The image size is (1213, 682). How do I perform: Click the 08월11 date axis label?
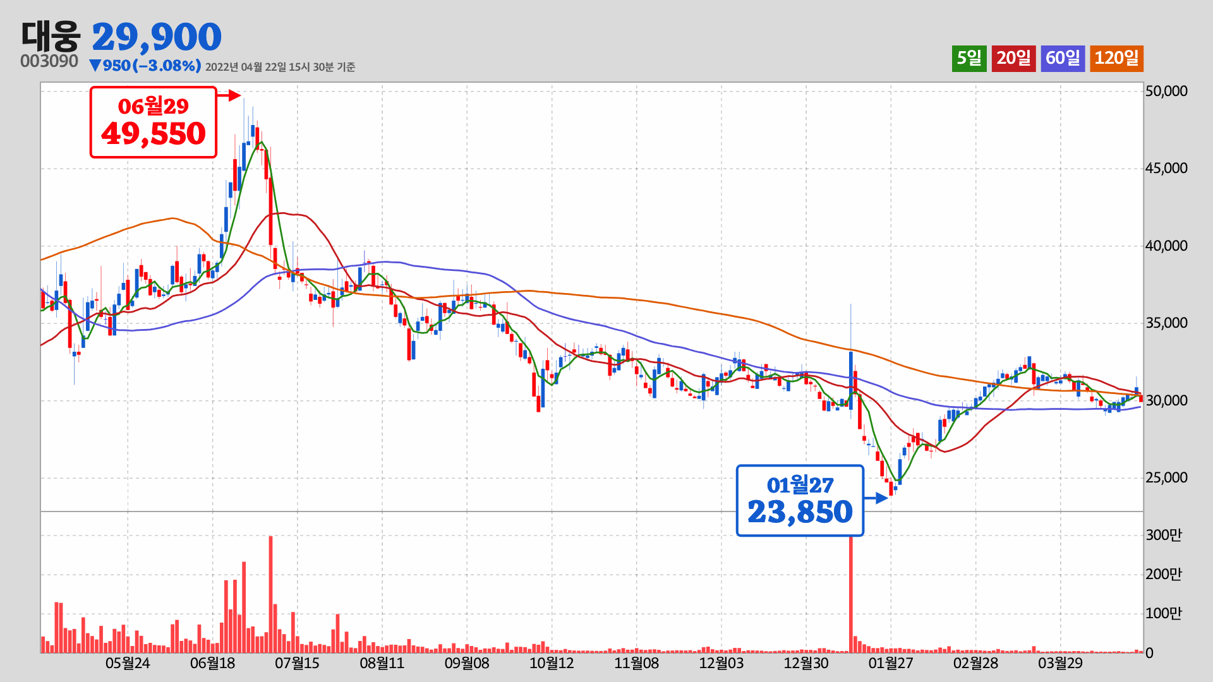point(382,664)
